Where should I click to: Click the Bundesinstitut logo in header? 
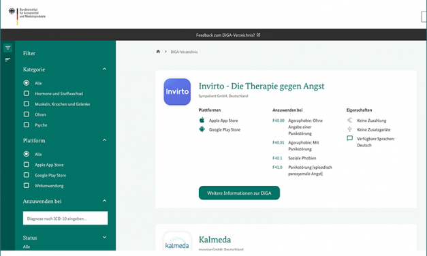[27, 15]
